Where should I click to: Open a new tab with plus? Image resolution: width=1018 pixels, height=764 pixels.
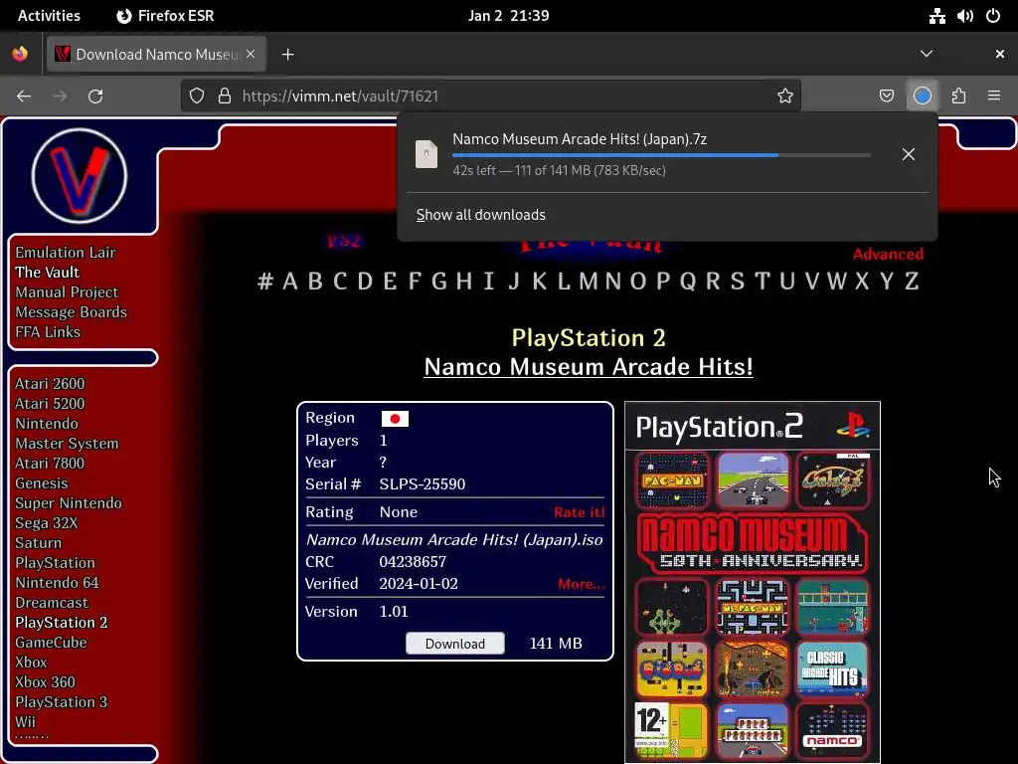click(x=287, y=55)
